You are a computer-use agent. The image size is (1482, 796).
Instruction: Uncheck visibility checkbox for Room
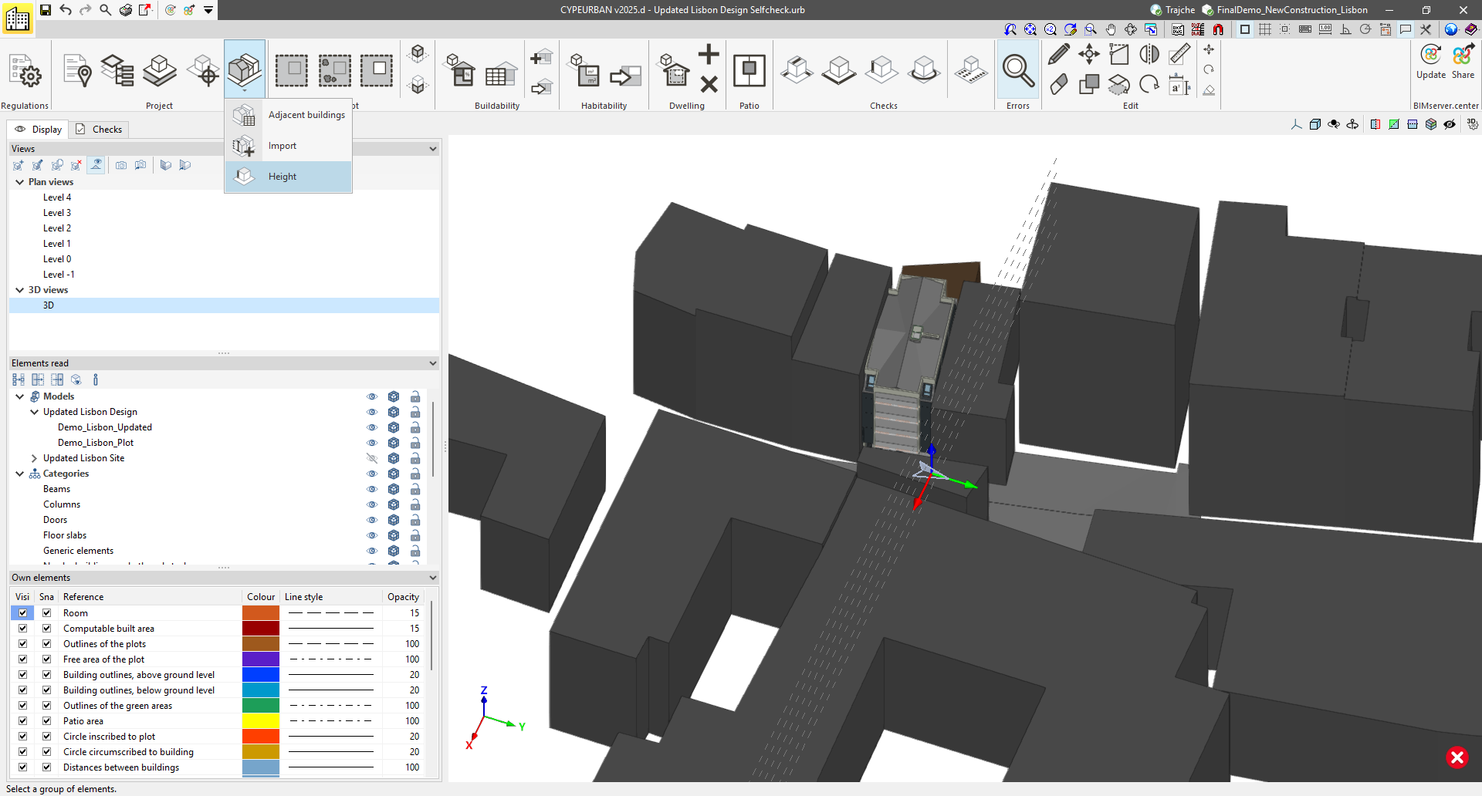pos(22,613)
